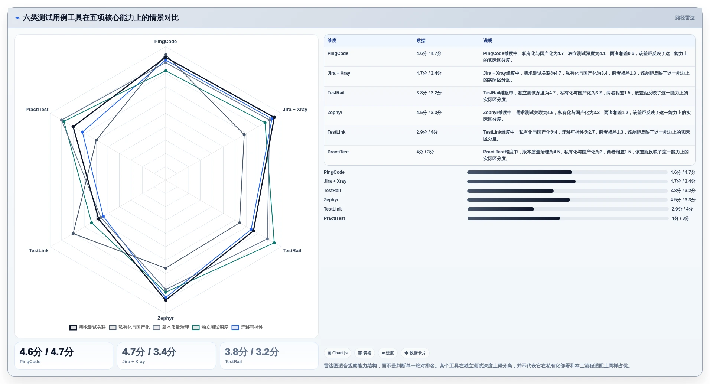Toggle the 独立测试深度 legend series
The image size is (710, 384).
pos(210,328)
